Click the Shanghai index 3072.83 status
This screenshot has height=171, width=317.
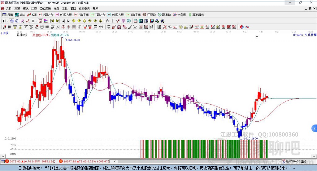point(30,161)
